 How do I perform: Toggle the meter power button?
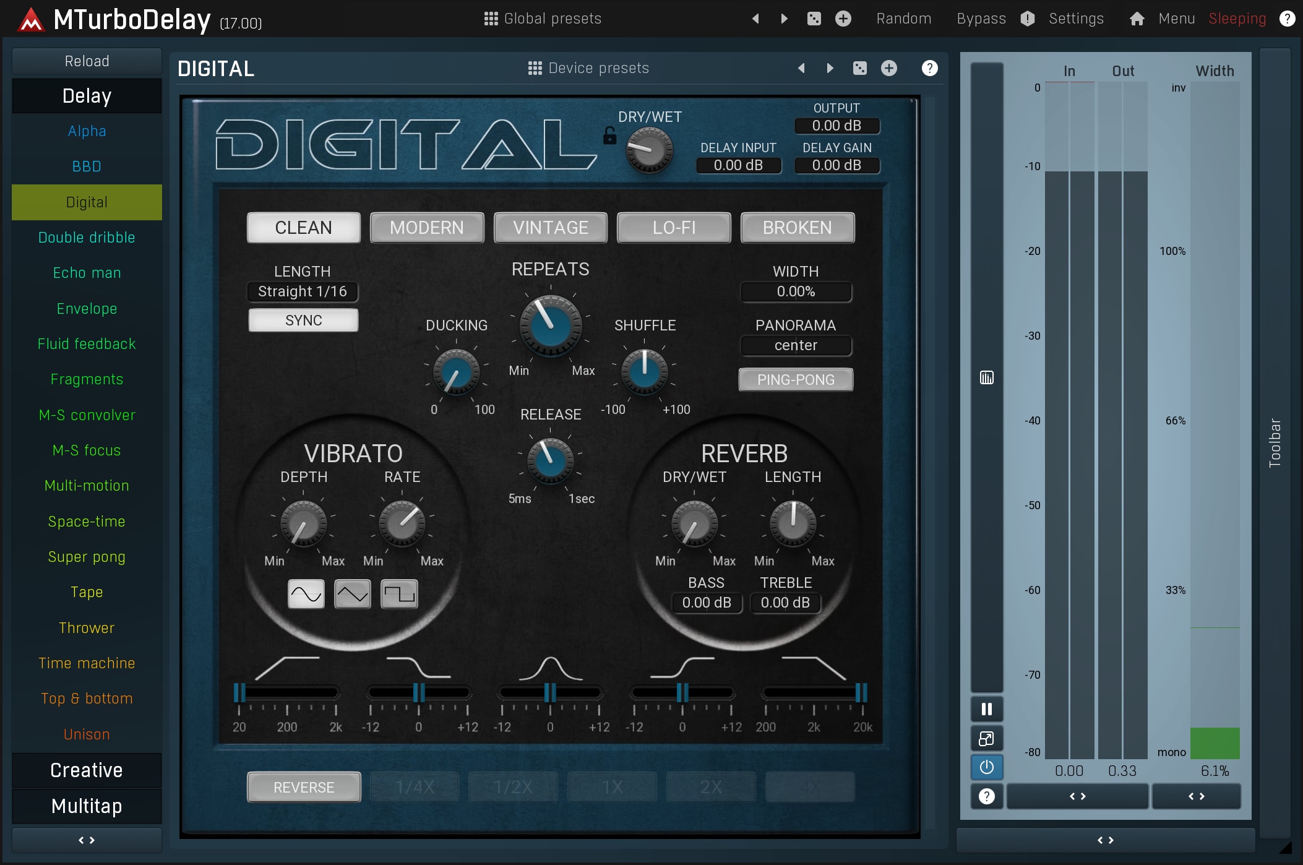tap(986, 767)
